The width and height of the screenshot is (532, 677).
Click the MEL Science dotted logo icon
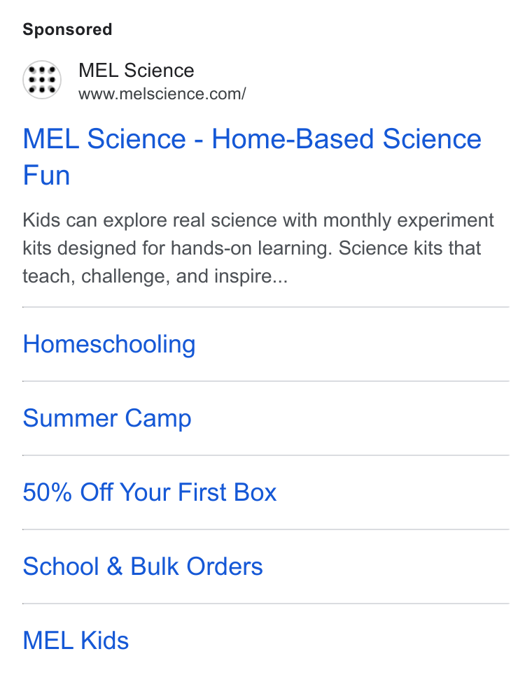click(42, 80)
